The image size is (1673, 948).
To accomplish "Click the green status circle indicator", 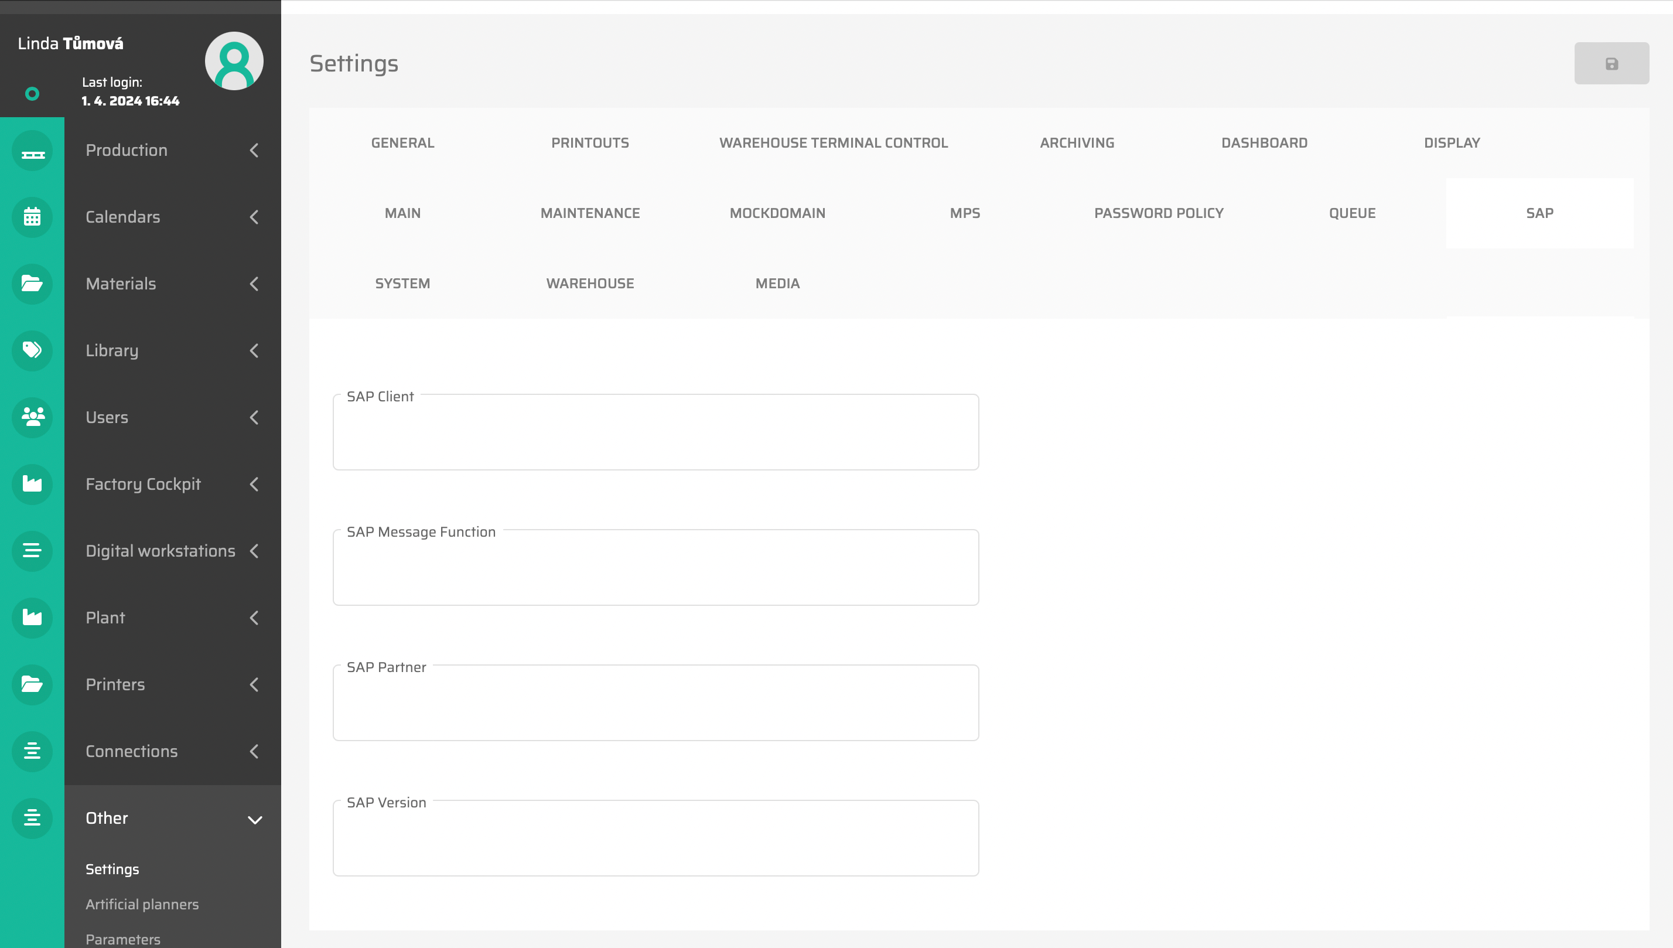I will point(32,94).
